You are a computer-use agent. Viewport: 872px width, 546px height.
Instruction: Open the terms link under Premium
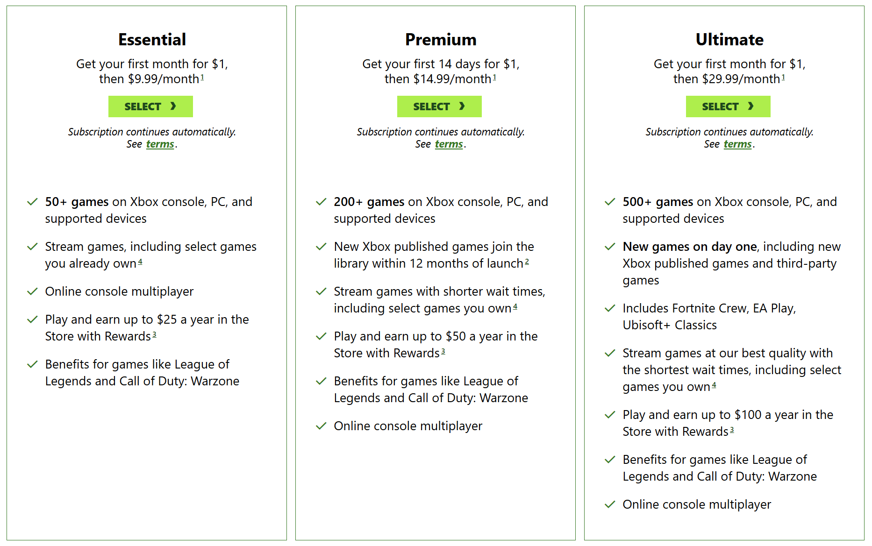(x=449, y=144)
